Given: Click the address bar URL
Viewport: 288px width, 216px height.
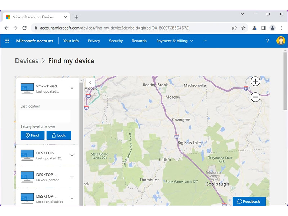Looking at the screenshot, I should 115,28.
